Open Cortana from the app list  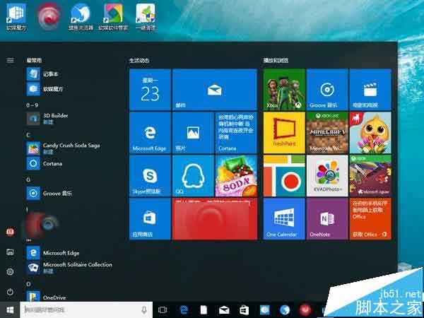(x=45, y=164)
